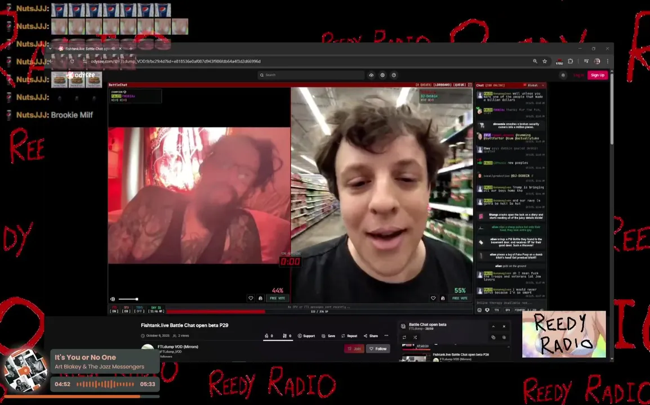The height and width of the screenshot is (405, 650).
Task: Open the browser extensions puzzle icon
Action: click(571, 61)
